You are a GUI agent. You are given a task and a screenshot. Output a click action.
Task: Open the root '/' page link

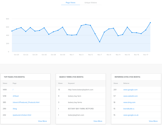point(13,90)
